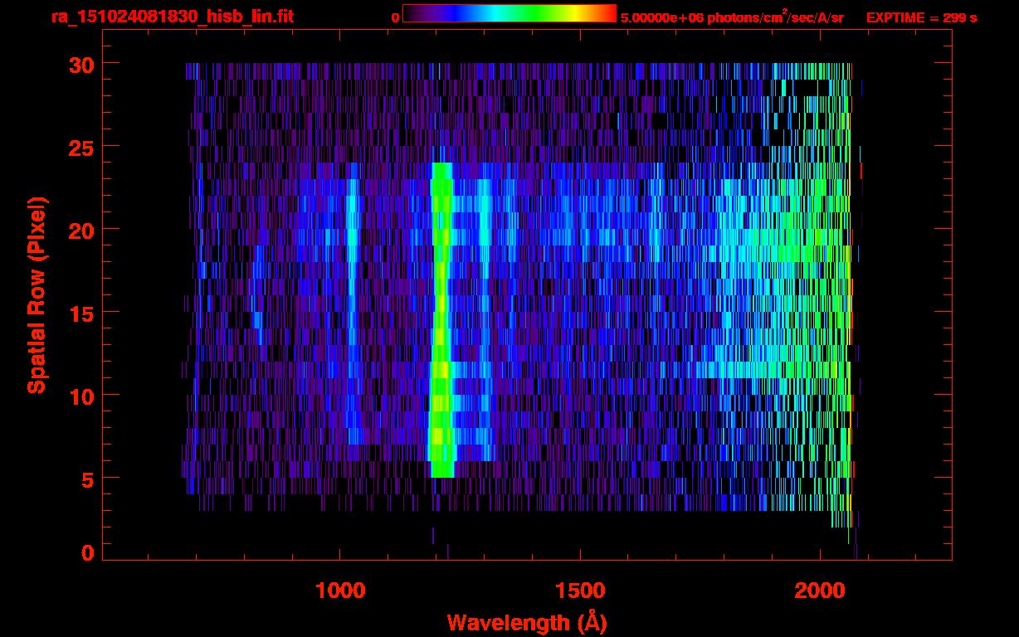The height and width of the screenshot is (637, 1019).
Task: Click the rainbow intensity color bar
Action: [x=509, y=13]
